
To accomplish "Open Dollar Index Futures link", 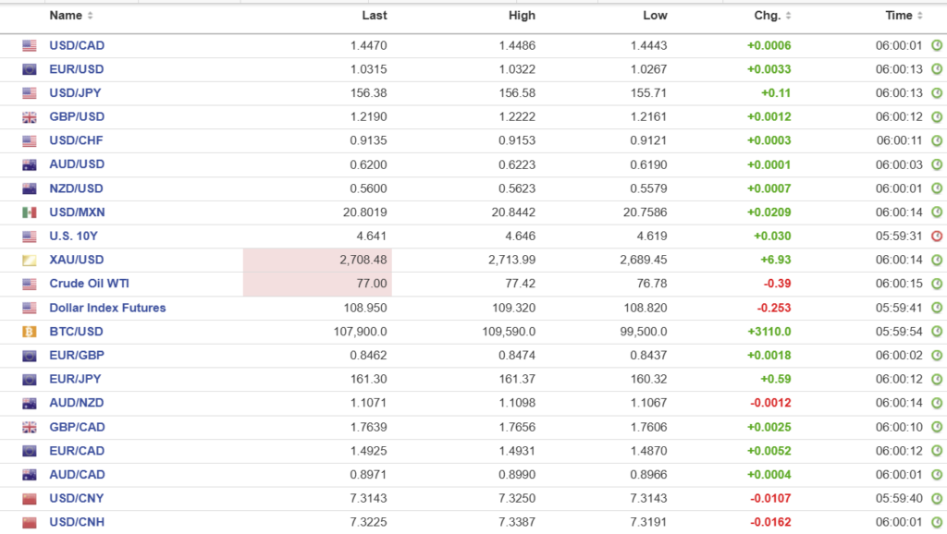I will (x=107, y=308).
